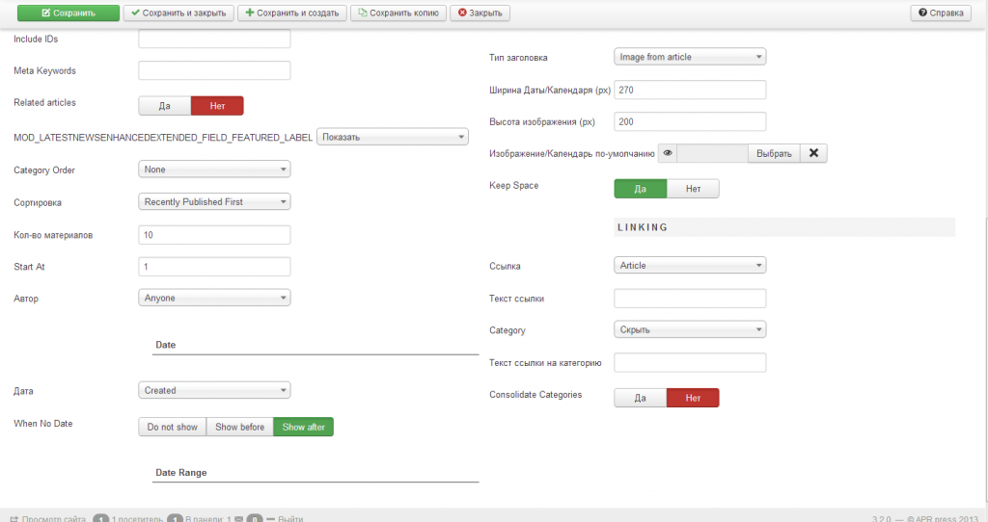Open the Сортировка dropdown
The width and height of the screenshot is (988, 522).
pos(214,202)
